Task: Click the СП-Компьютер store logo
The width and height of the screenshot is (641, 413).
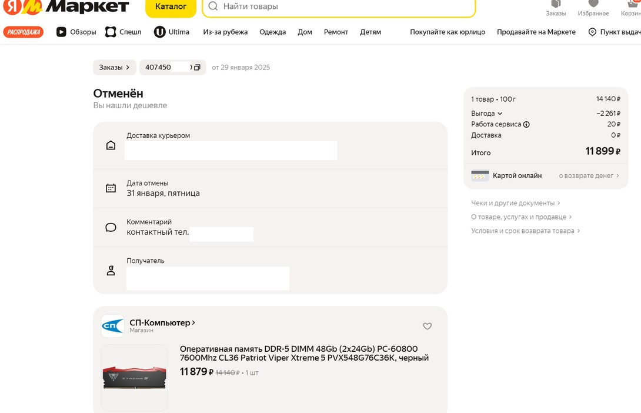Action: [x=112, y=326]
